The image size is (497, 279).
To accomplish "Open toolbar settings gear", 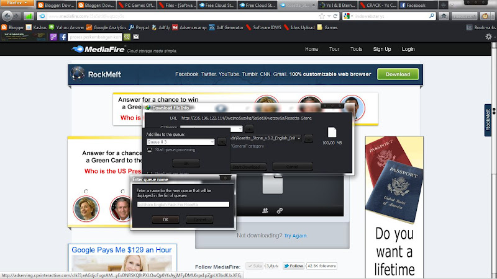I will tap(488, 37).
